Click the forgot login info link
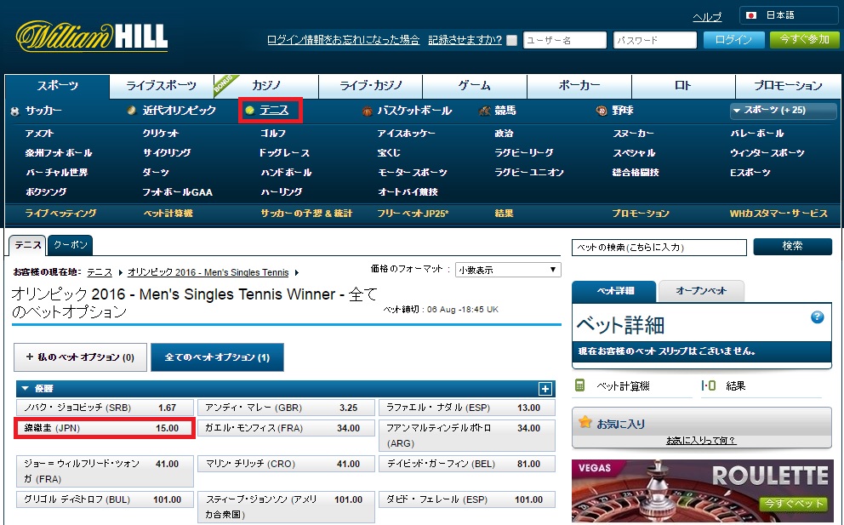 coord(344,40)
